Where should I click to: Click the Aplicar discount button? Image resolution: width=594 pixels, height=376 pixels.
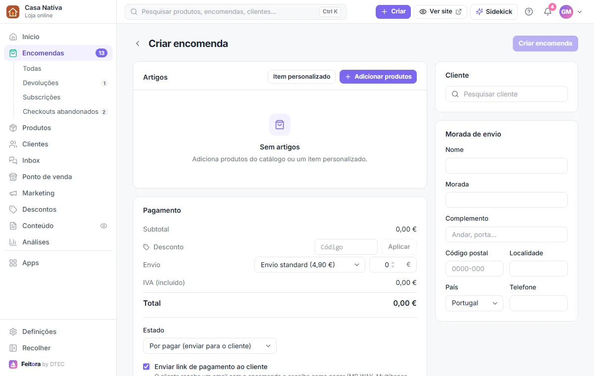click(399, 247)
